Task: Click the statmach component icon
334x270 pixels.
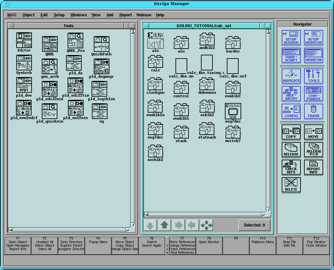Action: 207,129
